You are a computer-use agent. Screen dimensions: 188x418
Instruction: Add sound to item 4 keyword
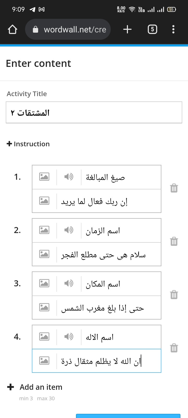(69, 336)
